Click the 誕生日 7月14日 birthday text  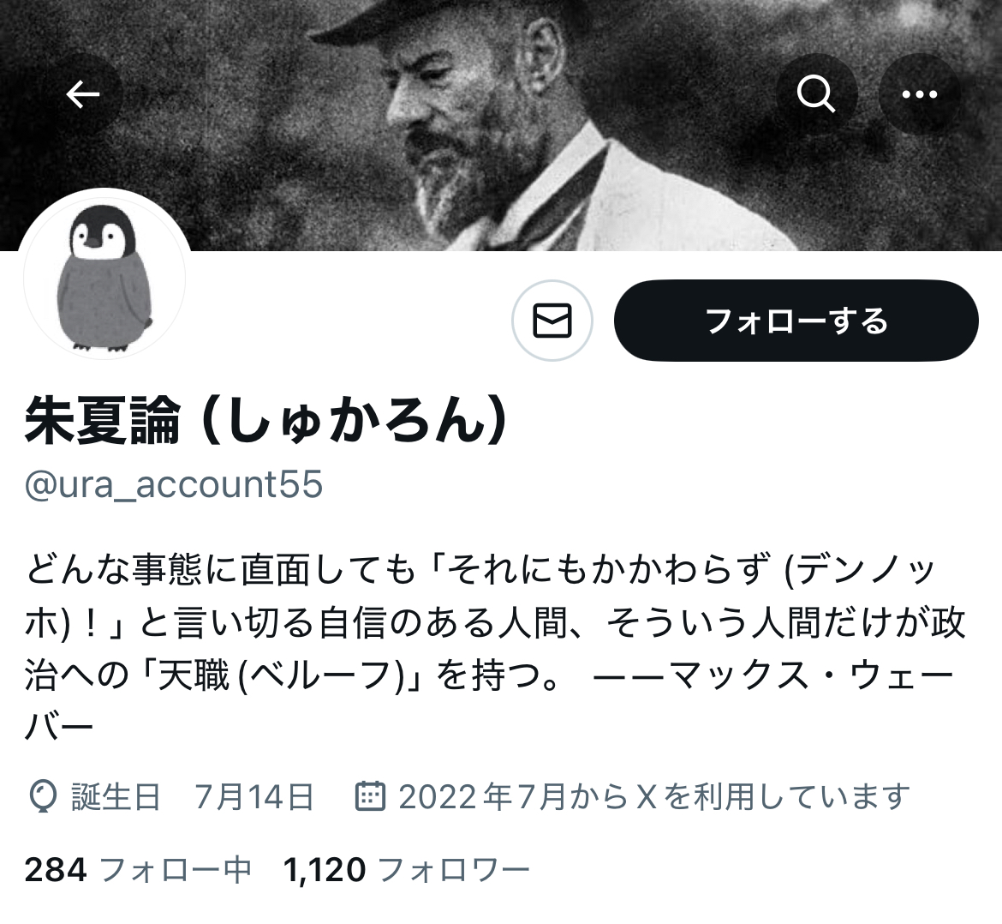point(193,797)
